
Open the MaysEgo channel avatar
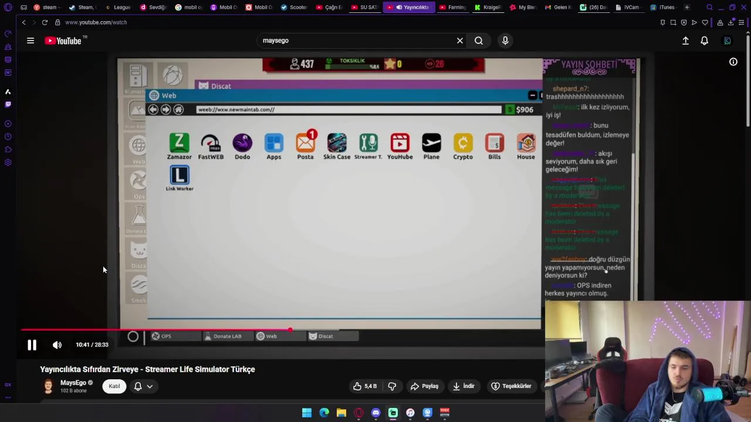coord(48,386)
